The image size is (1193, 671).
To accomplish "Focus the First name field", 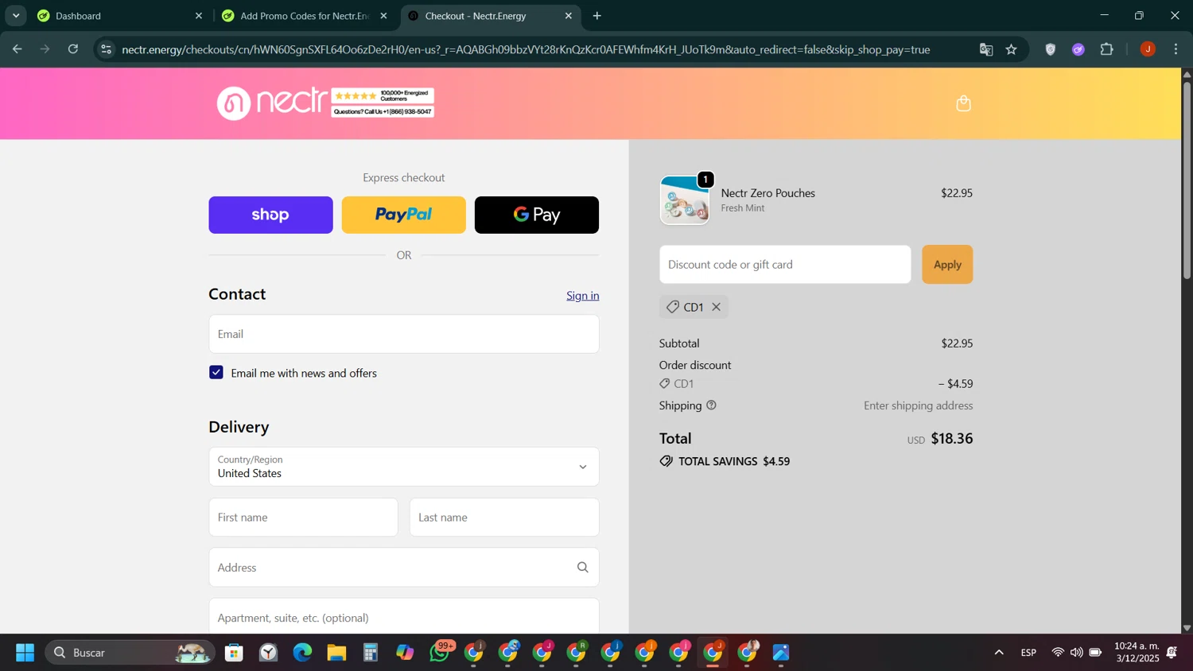I will point(303,518).
